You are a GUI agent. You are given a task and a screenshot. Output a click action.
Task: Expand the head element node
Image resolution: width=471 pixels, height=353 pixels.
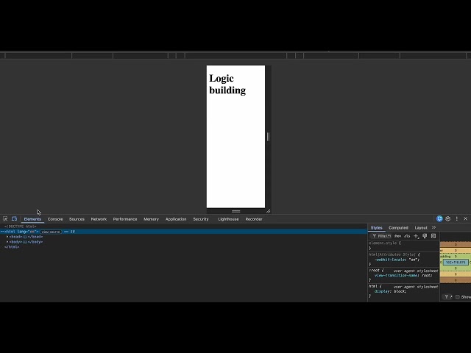7,237
